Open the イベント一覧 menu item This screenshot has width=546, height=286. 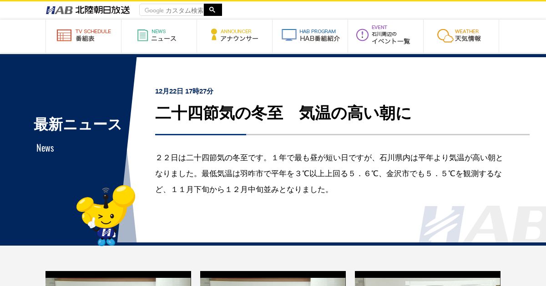point(385,36)
